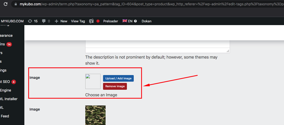Open Preloader admin bar menu
284x125 pixels.
click(x=110, y=21)
